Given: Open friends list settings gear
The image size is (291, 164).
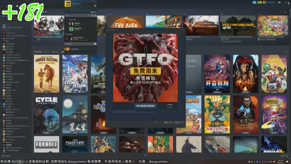Looking at the screenshot, I should (x=95, y=6).
